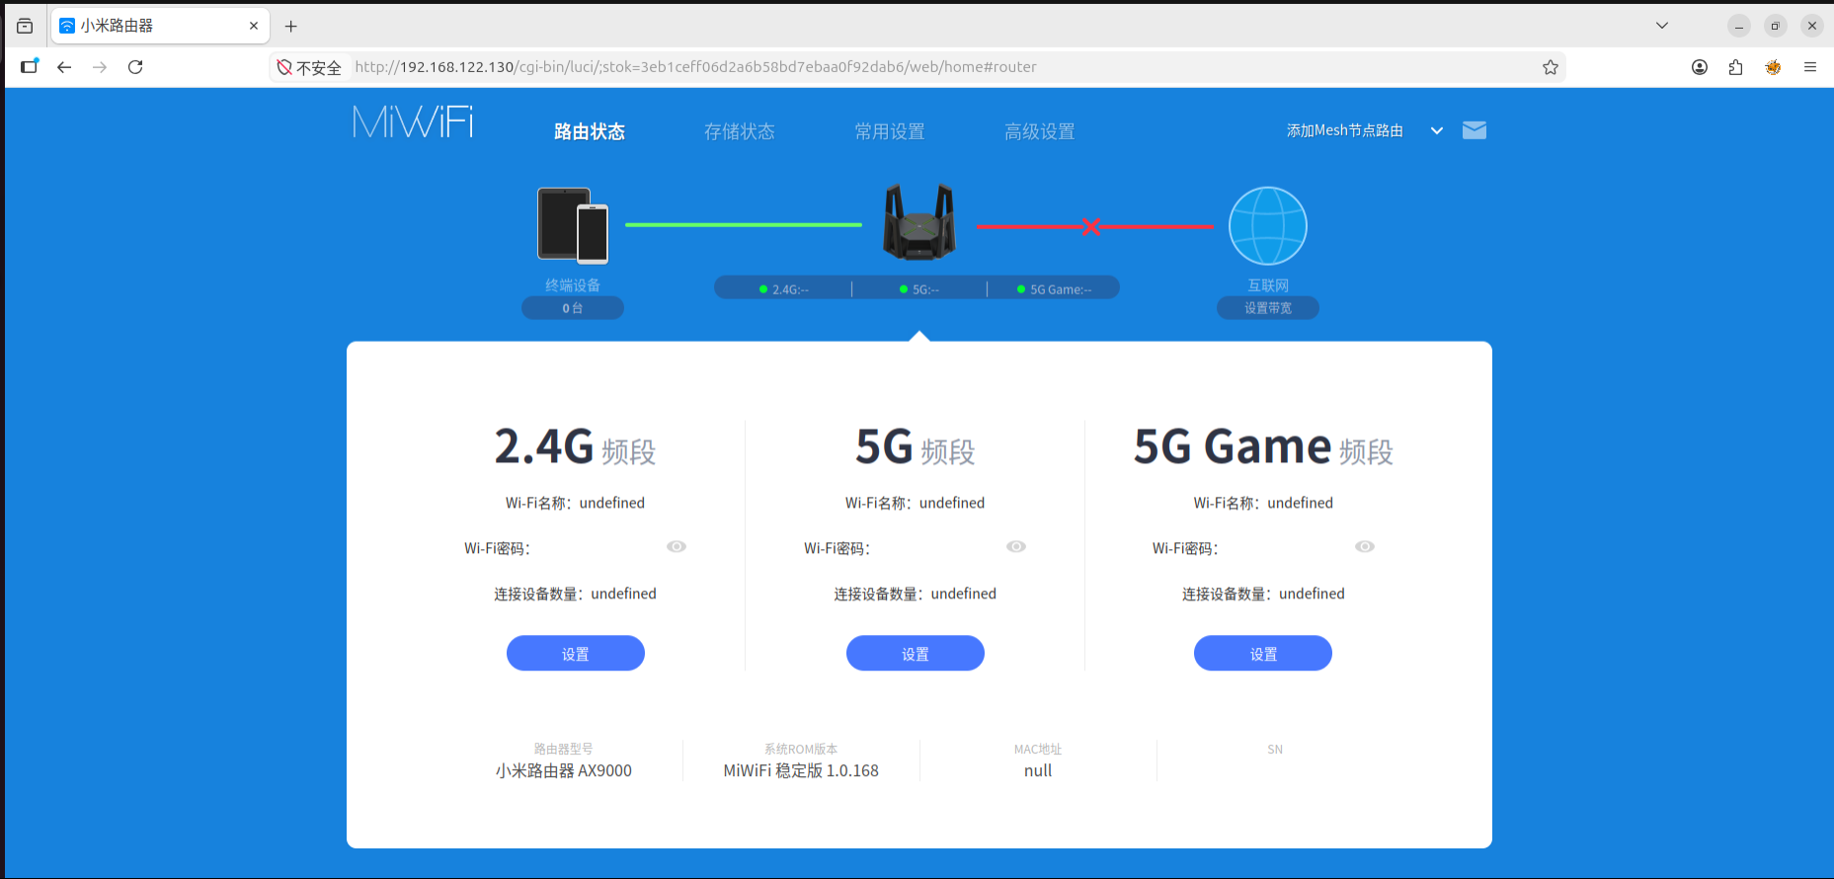Click 设置 under the 5G Game band

tap(1263, 653)
